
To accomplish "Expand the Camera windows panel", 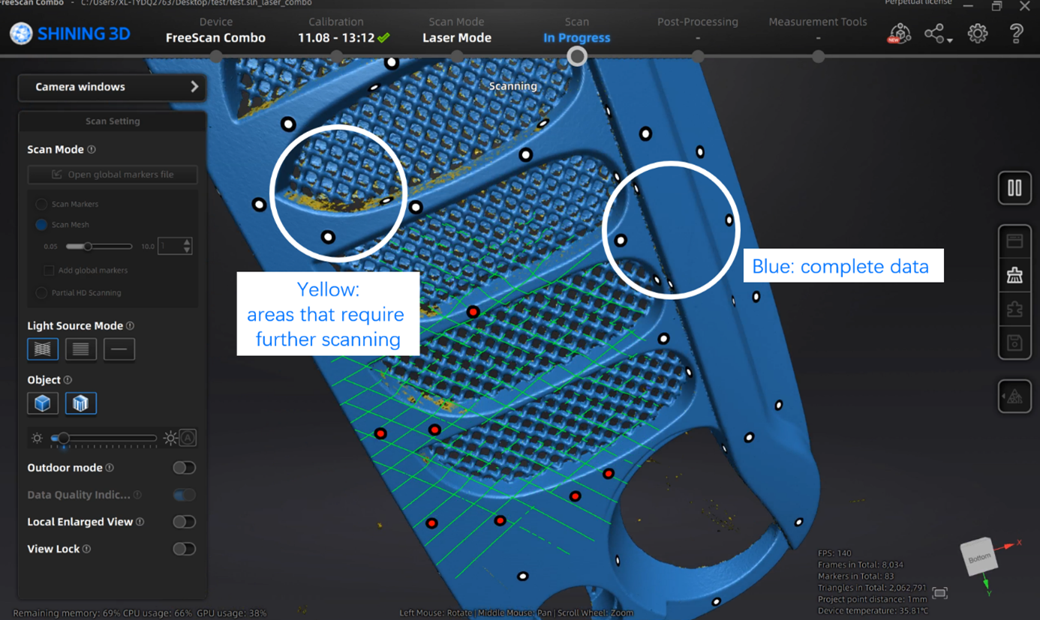I will pyautogui.click(x=113, y=87).
